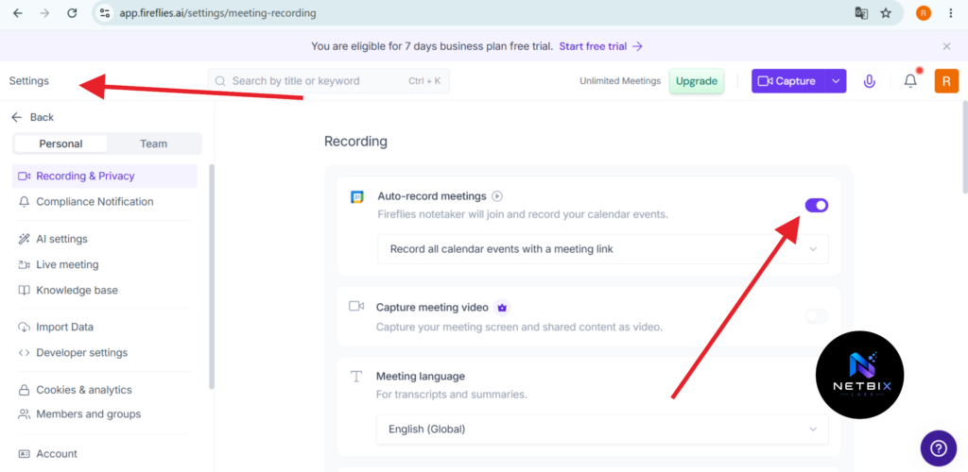Expand the Capture dropdown arrow
This screenshot has width=968, height=472.
tap(836, 81)
